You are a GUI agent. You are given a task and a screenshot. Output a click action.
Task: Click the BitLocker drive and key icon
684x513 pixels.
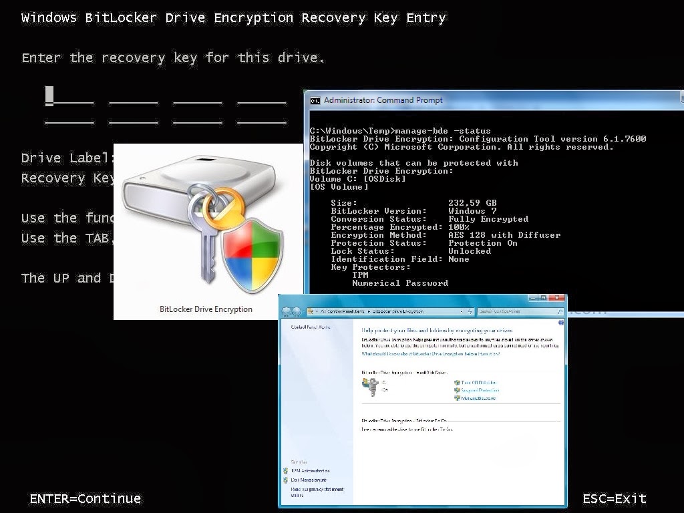click(x=204, y=224)
